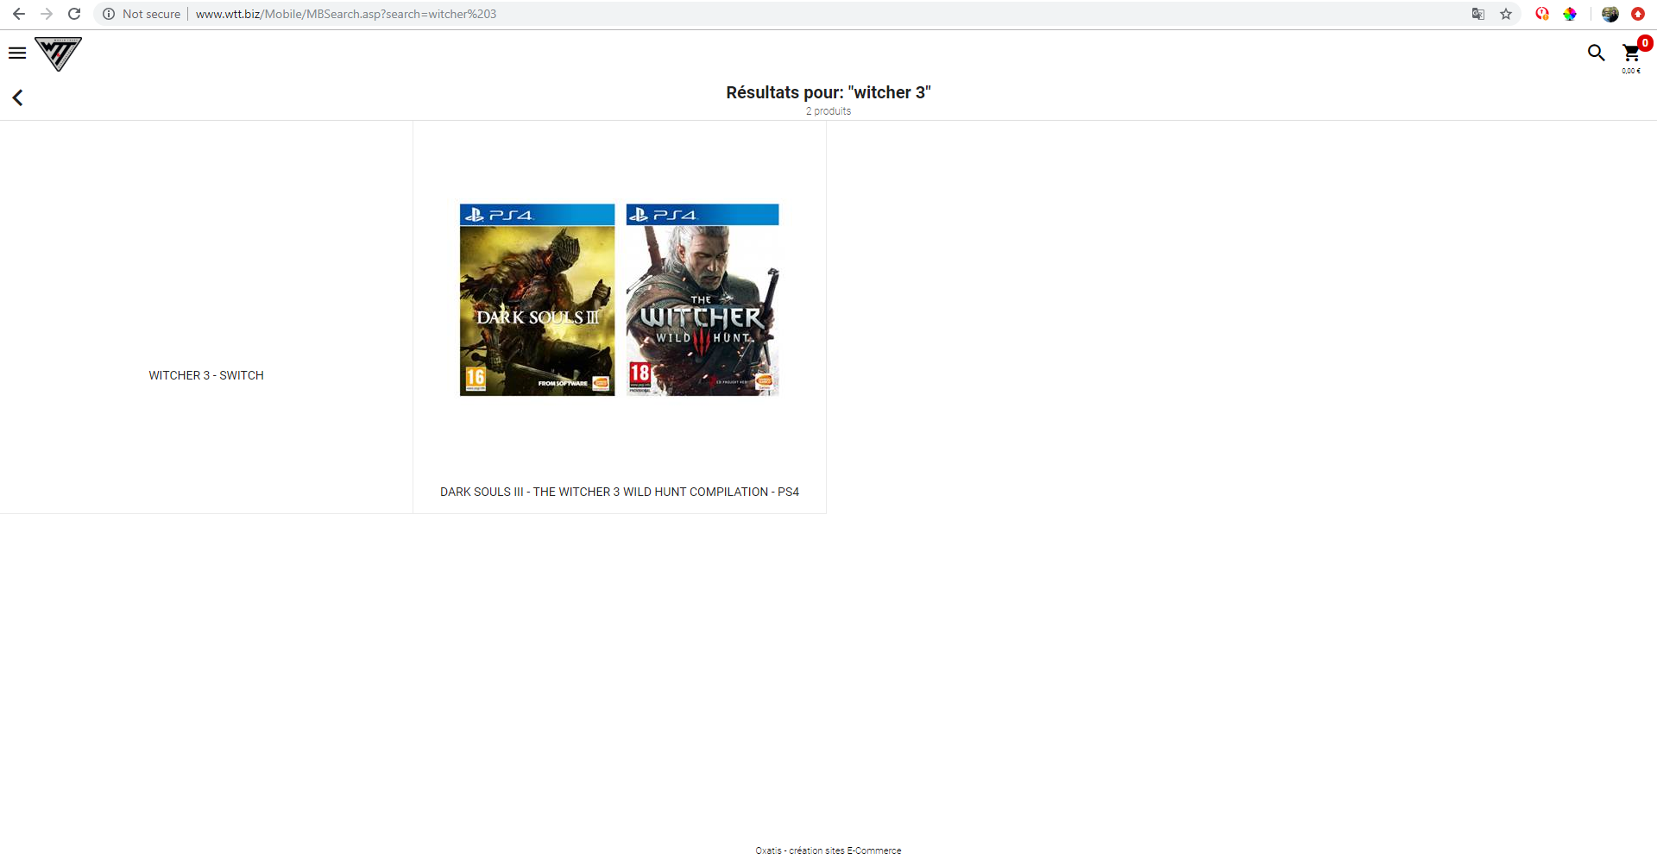Bookmark this page with the star icon

tap(1506, 14)
